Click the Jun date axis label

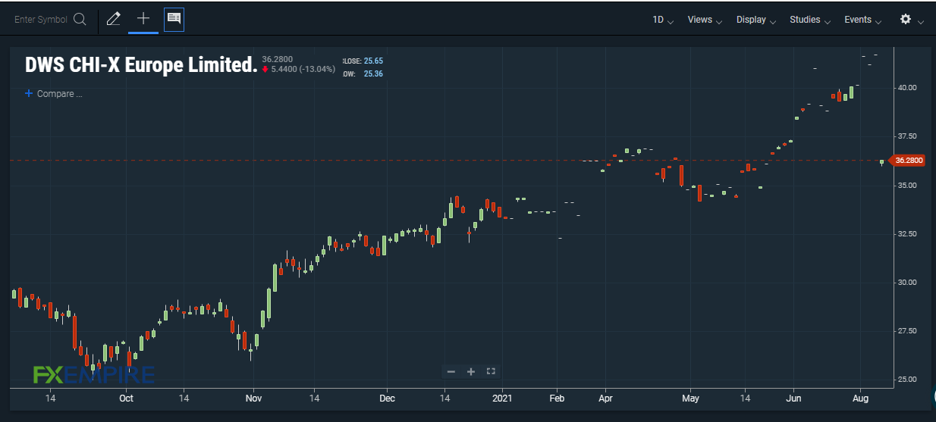point(793,398)
